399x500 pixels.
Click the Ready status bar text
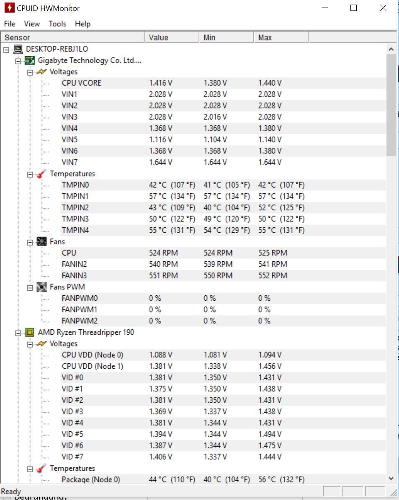tap(11, 491)
